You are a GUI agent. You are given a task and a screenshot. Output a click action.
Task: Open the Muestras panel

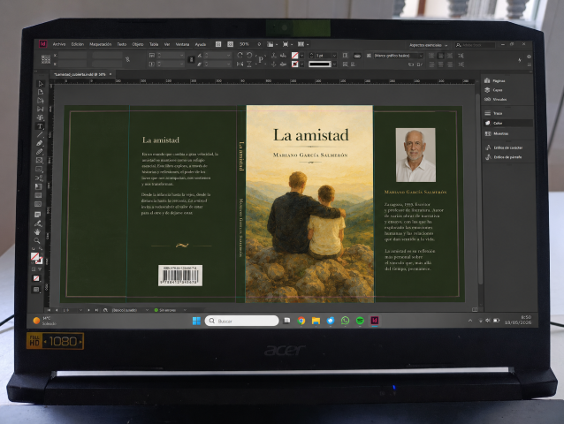pyautogui.click(x=497, y=133)
